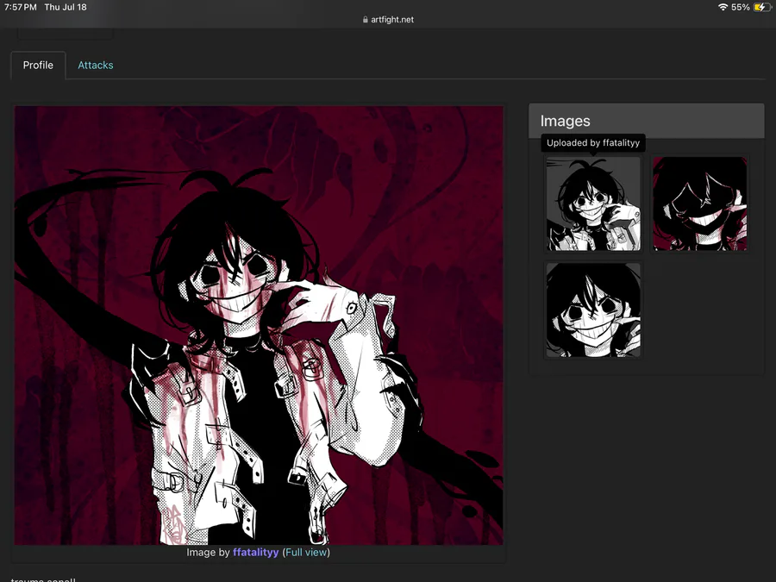This screenshot has height=582, width=776.
Task: Tap the Thu Jul 18 date
Action: click(x=66, y=7)
